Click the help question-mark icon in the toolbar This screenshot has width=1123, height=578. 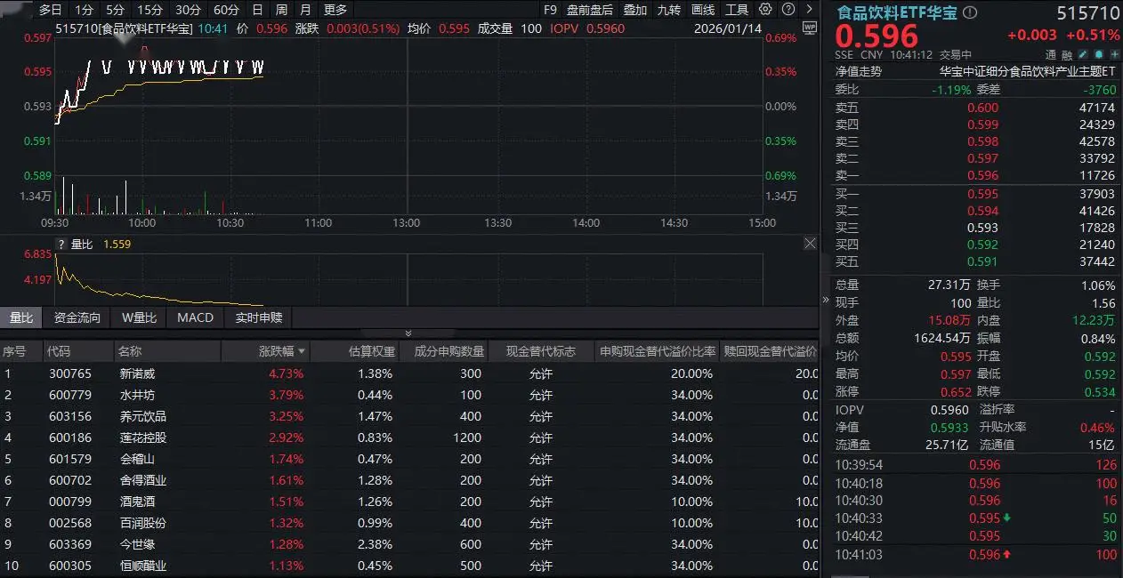point(788,10)
